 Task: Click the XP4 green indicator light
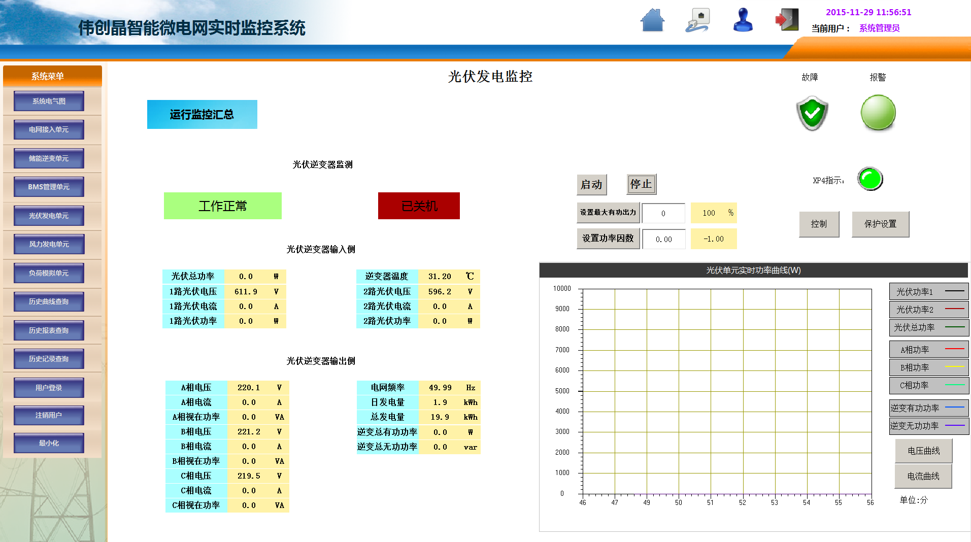coord(870,179)
